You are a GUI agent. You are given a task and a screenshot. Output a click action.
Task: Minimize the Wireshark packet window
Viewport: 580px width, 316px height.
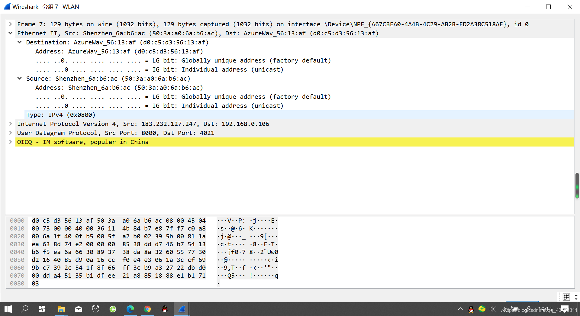(528, 7)
